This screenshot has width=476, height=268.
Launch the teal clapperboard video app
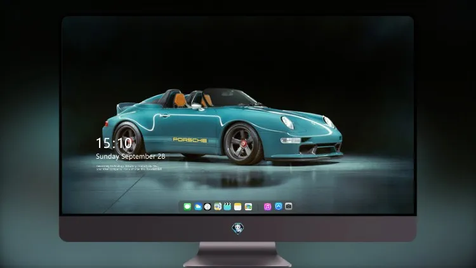click(227, 206)
